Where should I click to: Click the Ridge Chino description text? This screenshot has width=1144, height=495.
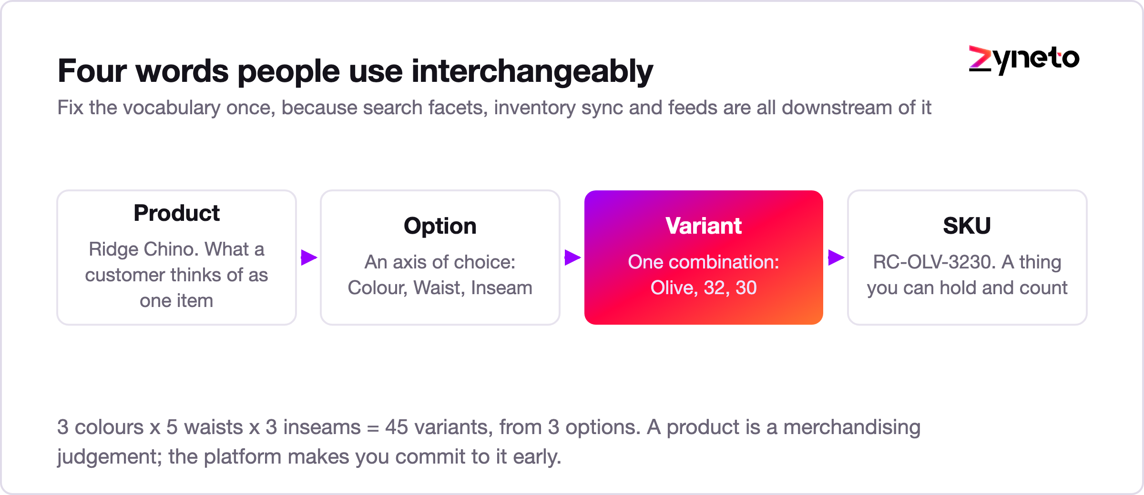[176, 275]
